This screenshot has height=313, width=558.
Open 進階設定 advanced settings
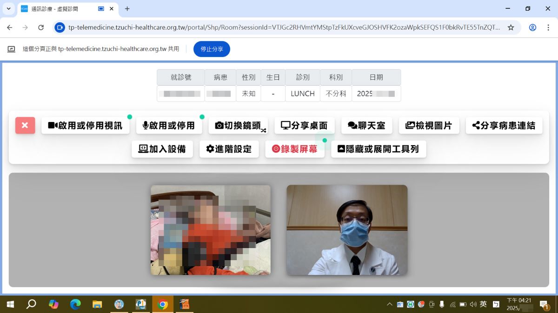(229, 149)
